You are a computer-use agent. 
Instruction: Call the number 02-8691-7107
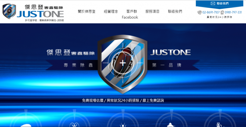tap(211, 12)
